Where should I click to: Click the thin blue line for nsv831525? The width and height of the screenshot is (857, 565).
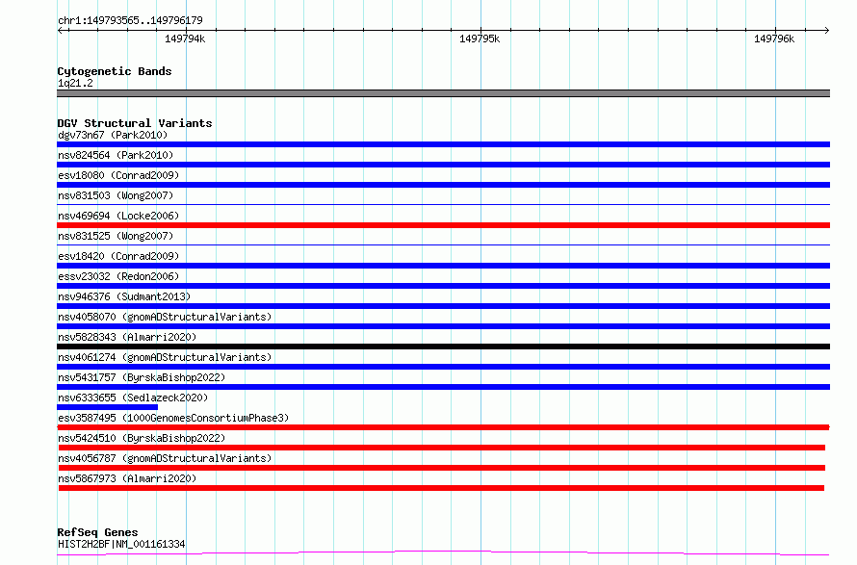pos(443,244)
